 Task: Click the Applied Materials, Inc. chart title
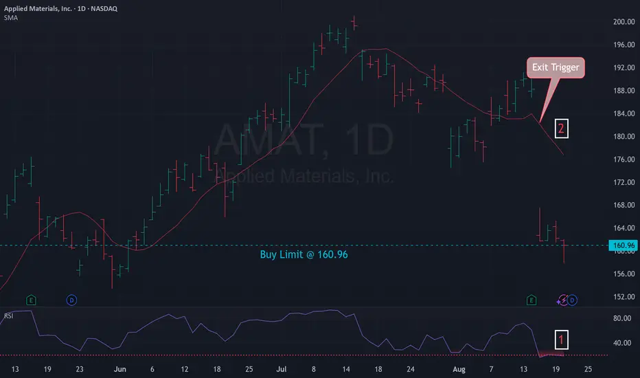pos(60,8)
